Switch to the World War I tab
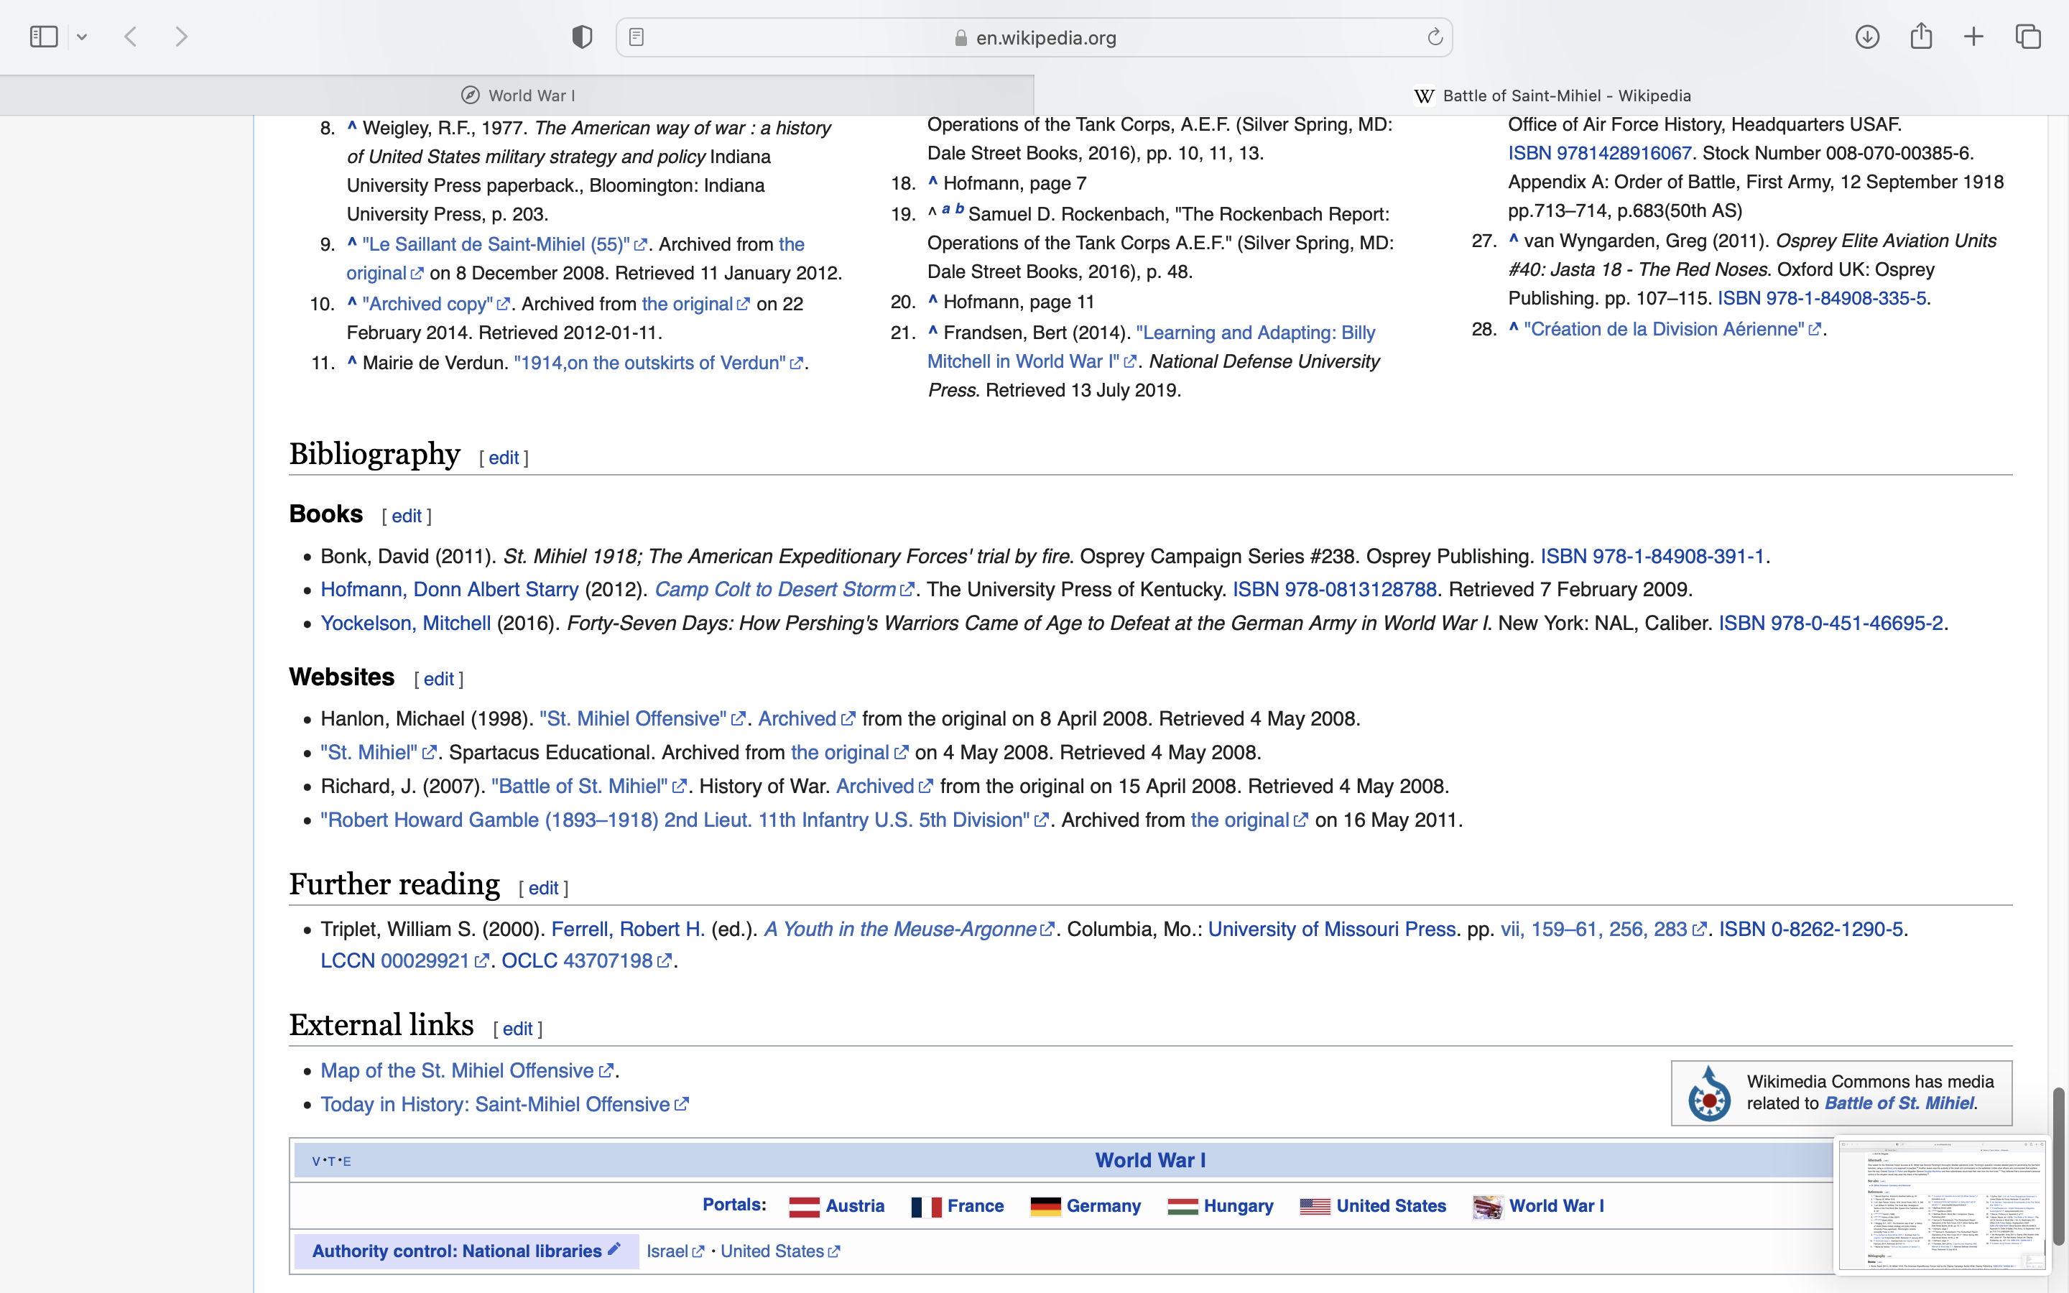This screenshot has height=1293, width=2069. point(517,96)
